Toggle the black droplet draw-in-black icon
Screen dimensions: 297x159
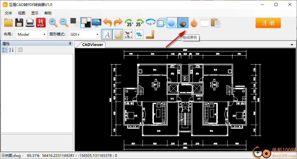pos(183,23)
